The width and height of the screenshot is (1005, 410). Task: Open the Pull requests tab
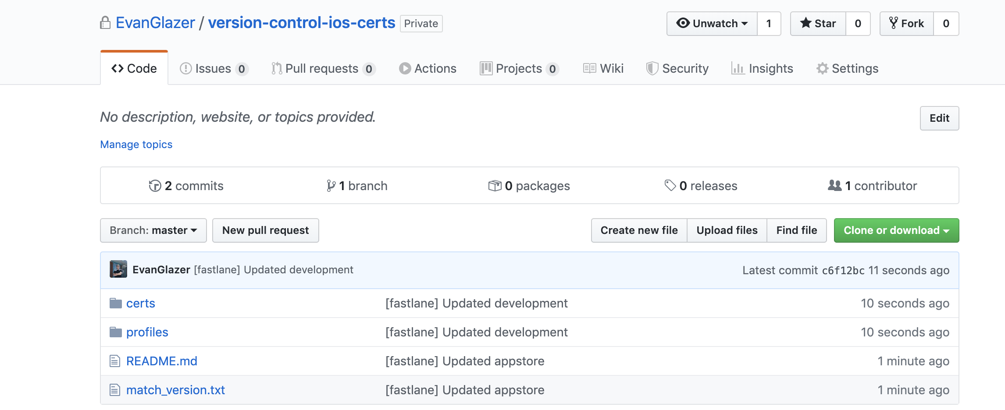[324, 68]
